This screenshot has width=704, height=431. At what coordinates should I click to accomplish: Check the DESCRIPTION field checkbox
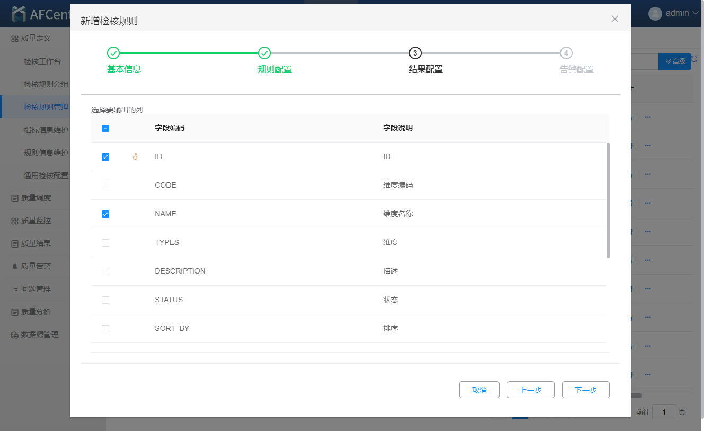pos(105,271)
